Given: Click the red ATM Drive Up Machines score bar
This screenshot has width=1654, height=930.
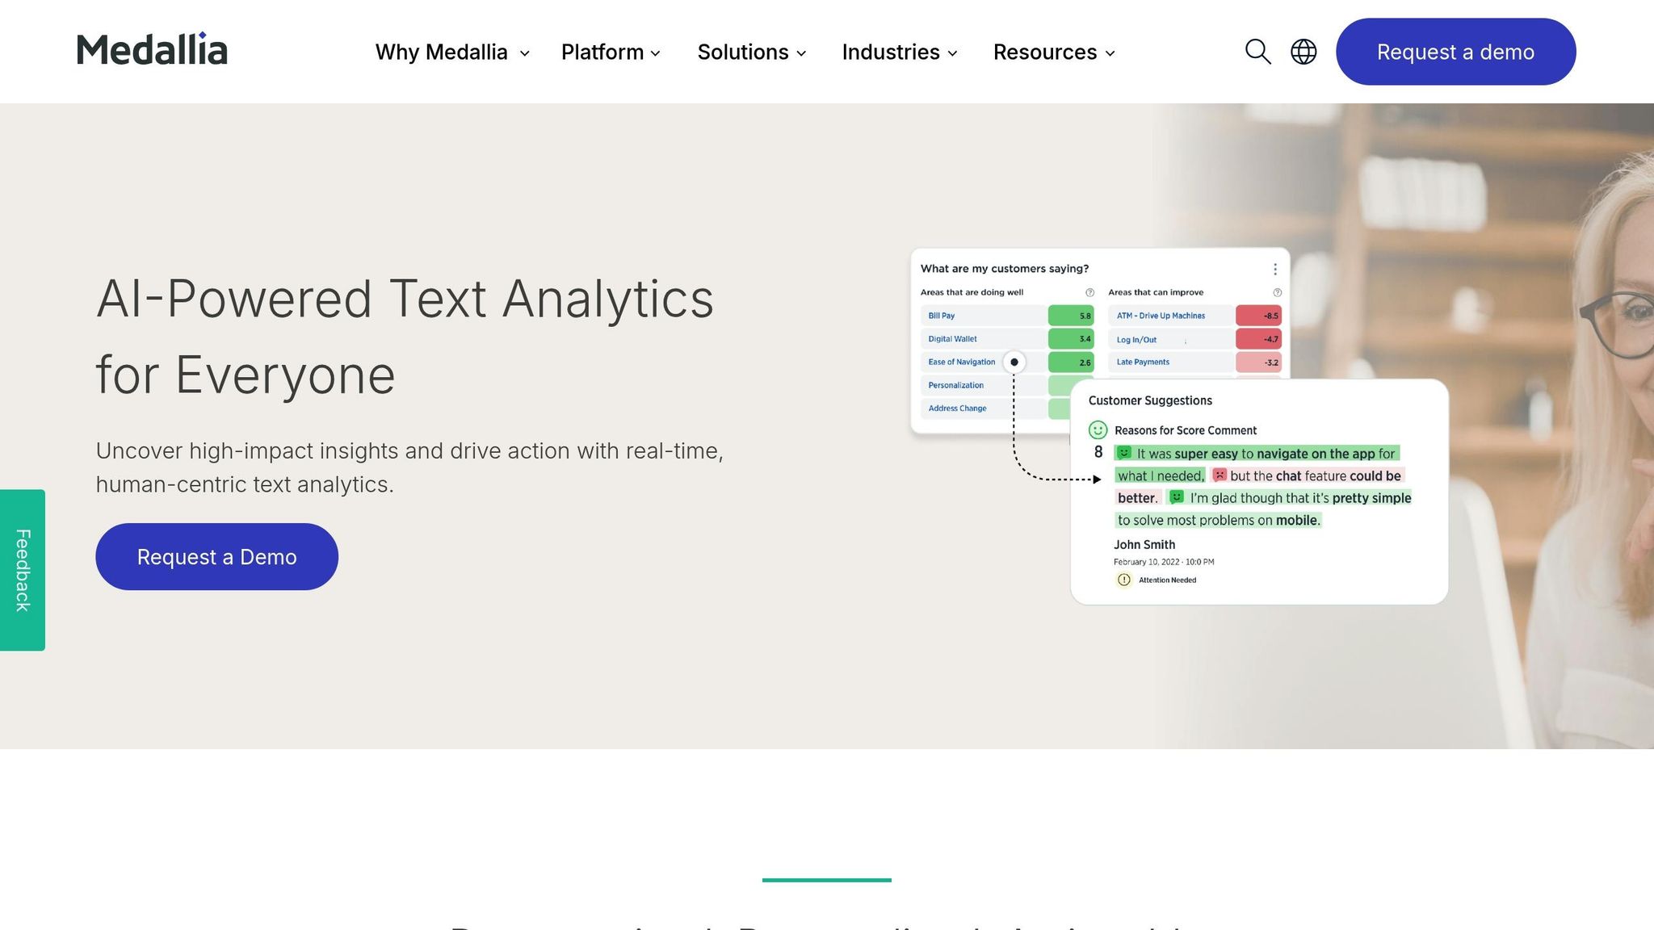Looking at the screenshot, I should pyautogui.click(x=1258, y=316).
